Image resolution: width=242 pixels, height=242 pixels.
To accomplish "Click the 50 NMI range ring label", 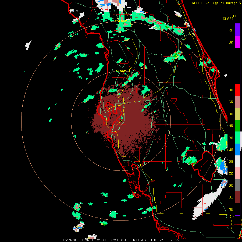I will tap(121, 71).
